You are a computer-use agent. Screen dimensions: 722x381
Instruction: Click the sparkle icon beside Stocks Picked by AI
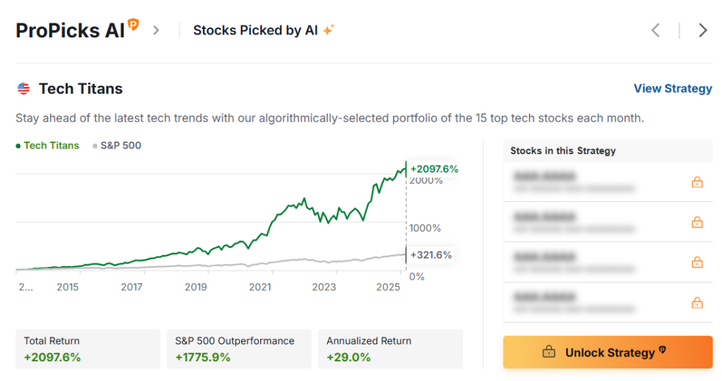tap(328, 30)
